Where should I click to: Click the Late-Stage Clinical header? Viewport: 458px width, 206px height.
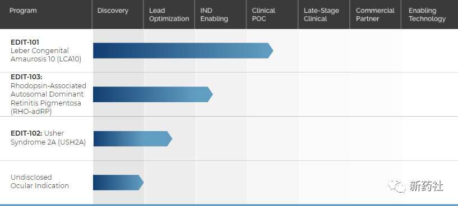click(x=321, y=15)
